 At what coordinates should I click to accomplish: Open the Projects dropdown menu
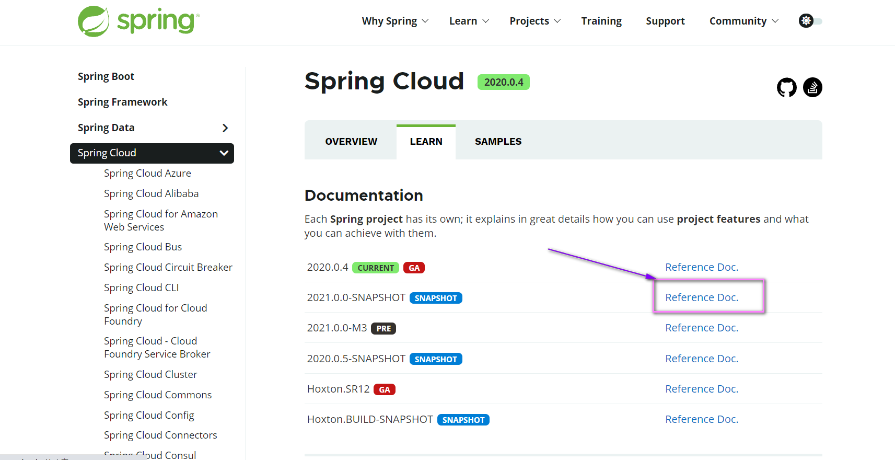point(535,21)
